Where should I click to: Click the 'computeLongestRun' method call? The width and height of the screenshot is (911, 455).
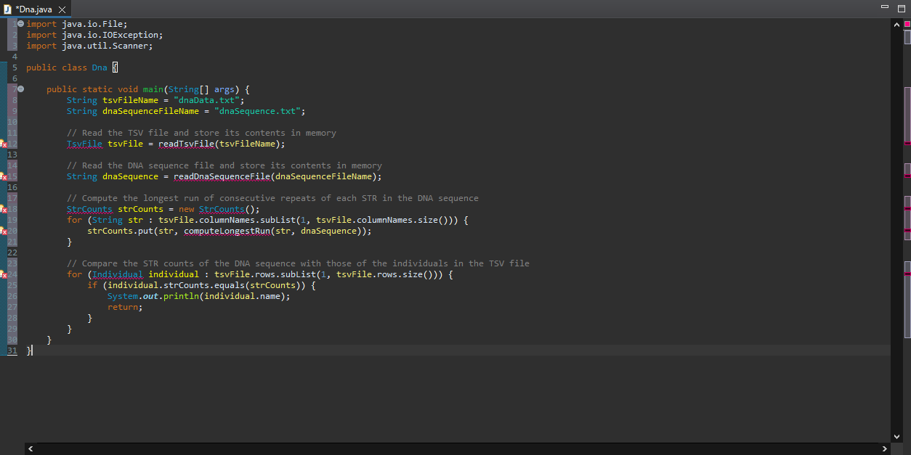tap(227, 231)
